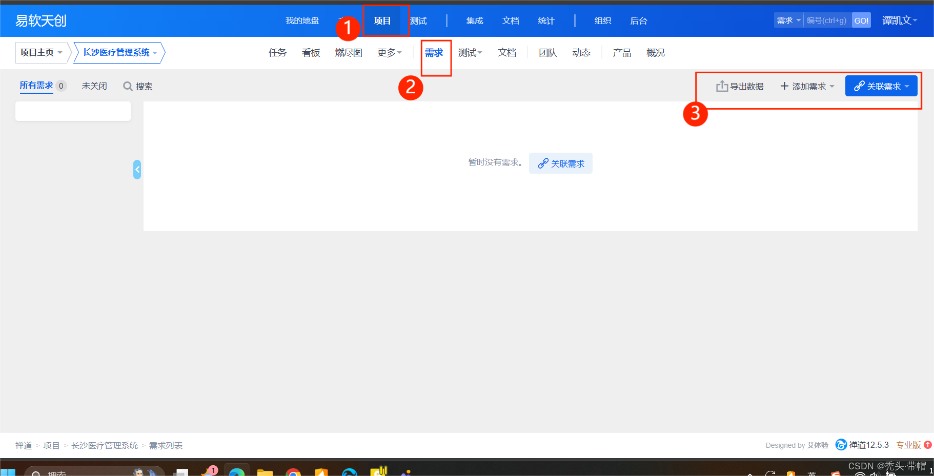Open Chrome from the Windows taskbar
This screenshot has height=476, width=934.
point(293,472)
